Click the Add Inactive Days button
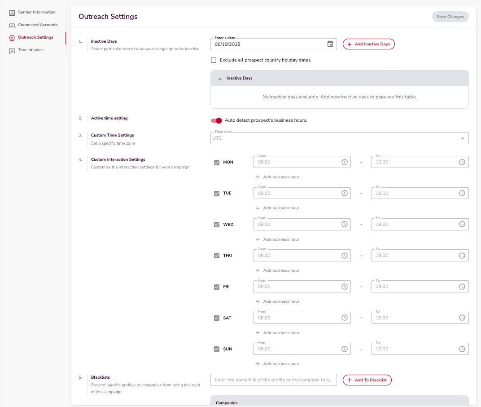 click(368, 44)
